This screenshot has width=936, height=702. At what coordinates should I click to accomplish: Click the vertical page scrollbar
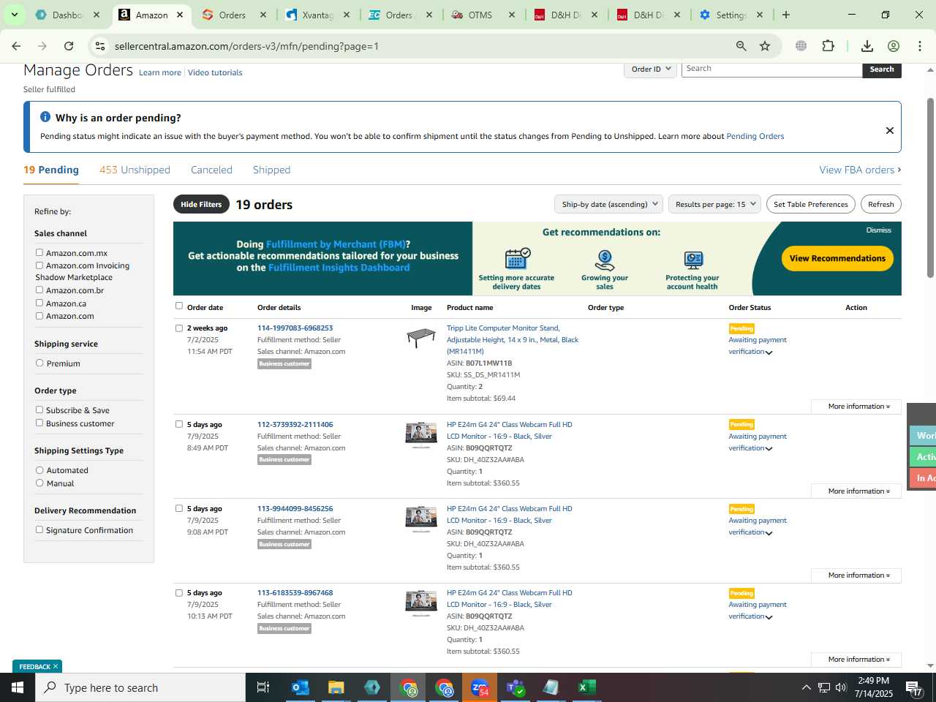tap(930, 188)
